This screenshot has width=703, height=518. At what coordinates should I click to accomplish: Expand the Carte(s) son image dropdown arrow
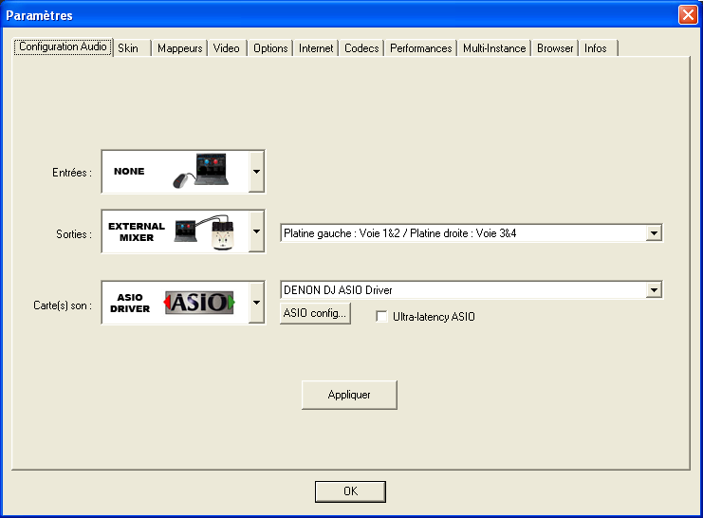[x=256, y=303]
